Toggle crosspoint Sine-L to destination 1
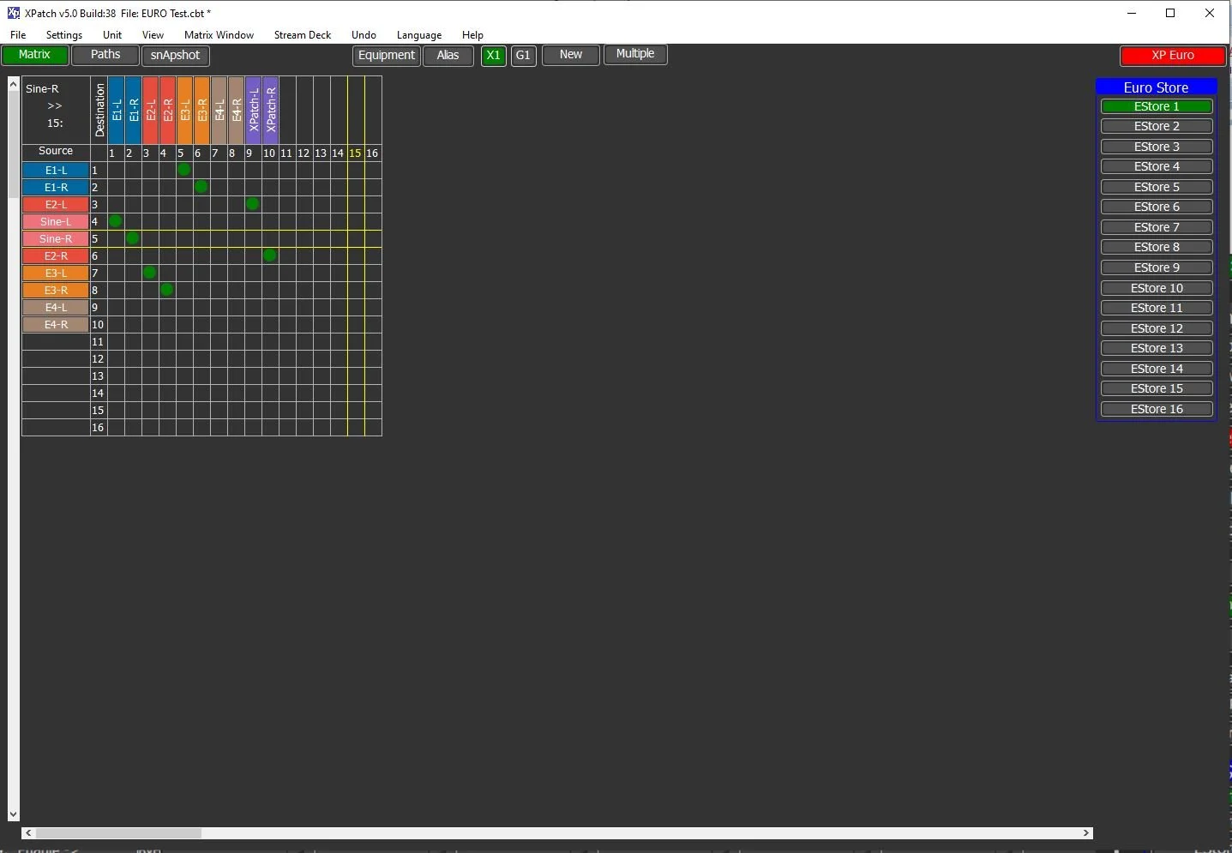The image size is (1232, 853). 116,221
